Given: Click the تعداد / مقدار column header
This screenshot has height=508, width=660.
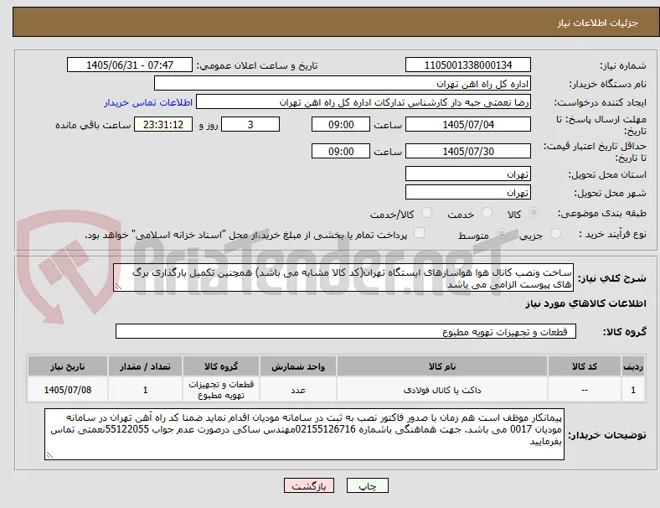Looking at the screenshot, I should pos(145,366).
